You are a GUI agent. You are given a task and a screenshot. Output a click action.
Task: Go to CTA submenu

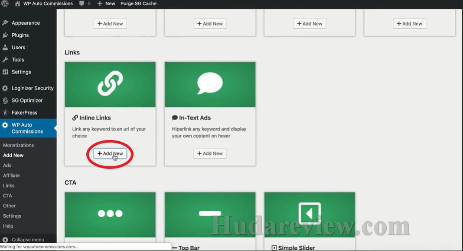click(7, 196)
